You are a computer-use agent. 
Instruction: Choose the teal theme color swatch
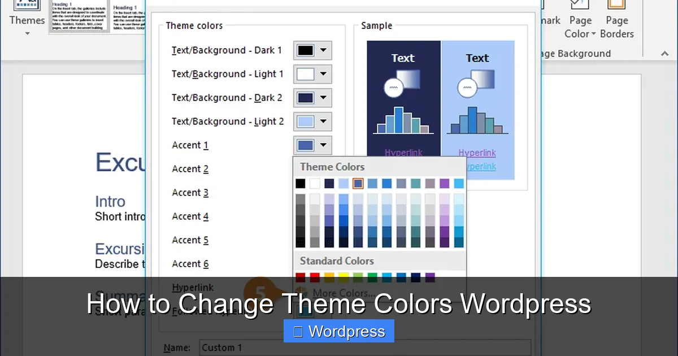(415, 184)
